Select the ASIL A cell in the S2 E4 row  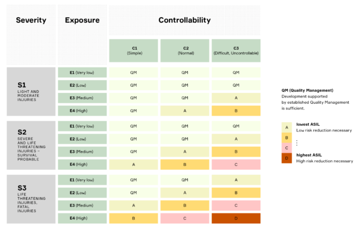(x=133, y=164)
